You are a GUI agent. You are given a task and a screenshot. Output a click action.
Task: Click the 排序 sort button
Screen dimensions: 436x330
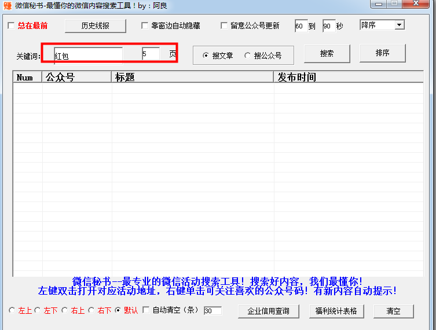click(382, 53)
